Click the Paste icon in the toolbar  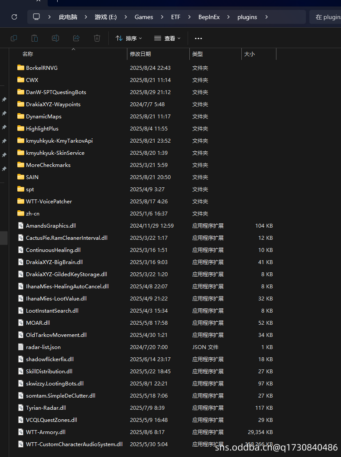tap(35, 38)
